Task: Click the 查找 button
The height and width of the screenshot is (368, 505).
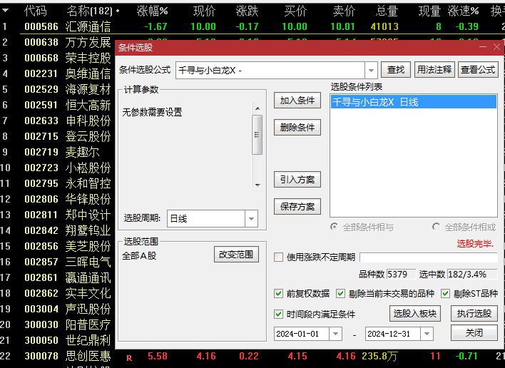Action: (x=395, y=70)
